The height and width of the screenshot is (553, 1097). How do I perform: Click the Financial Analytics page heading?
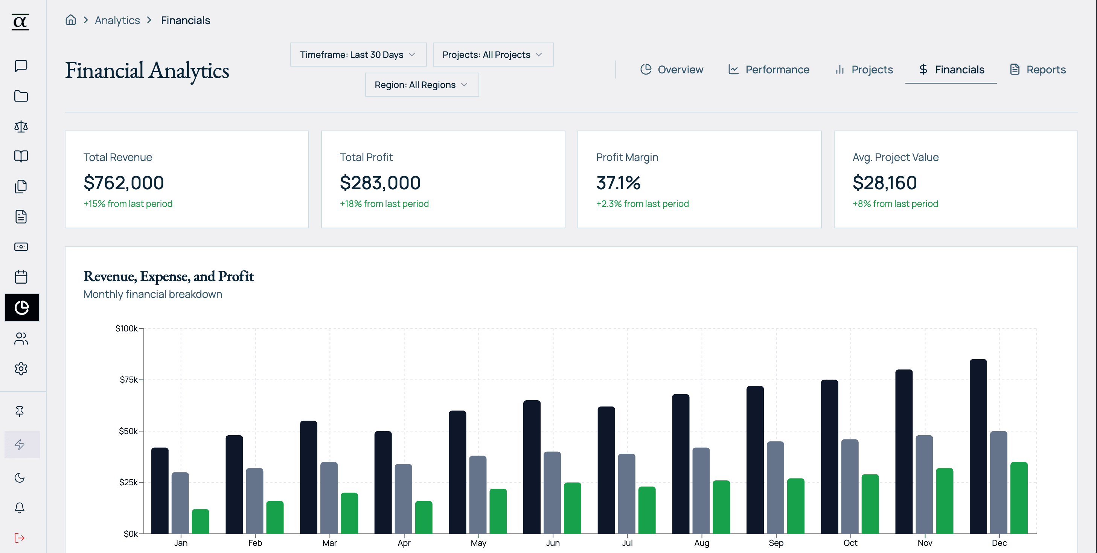point(147,70)
